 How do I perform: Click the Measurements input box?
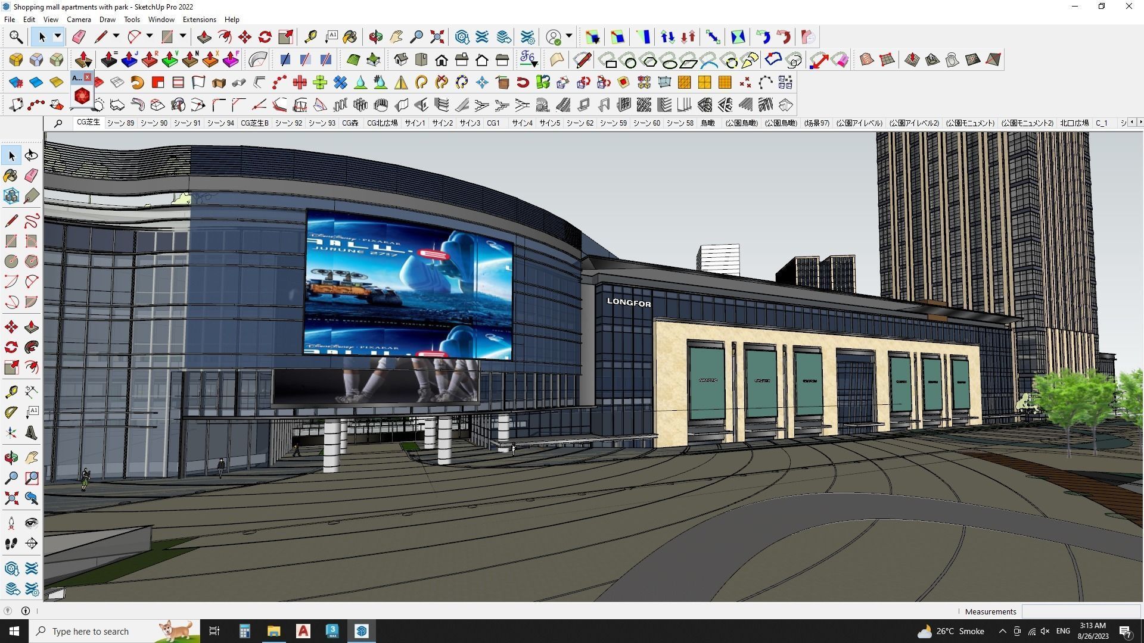coord(1081,611)
